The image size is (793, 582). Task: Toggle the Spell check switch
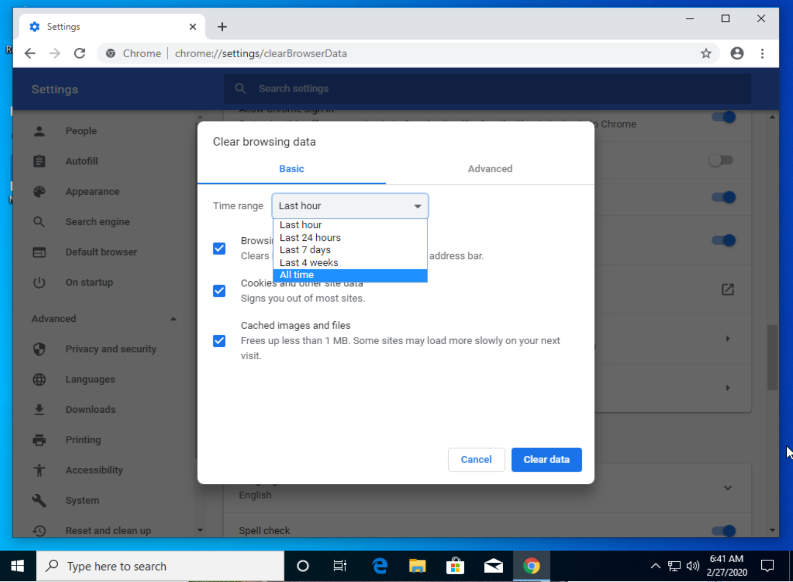point(723,531)
